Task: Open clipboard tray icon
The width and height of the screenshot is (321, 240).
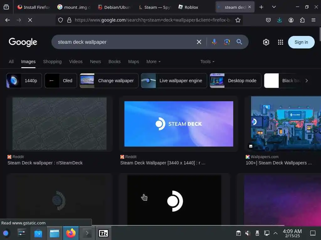Action: [238, 233]
